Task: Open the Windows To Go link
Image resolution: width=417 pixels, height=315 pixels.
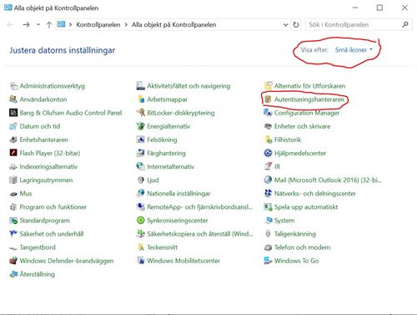Action: (x=296, y=261)
